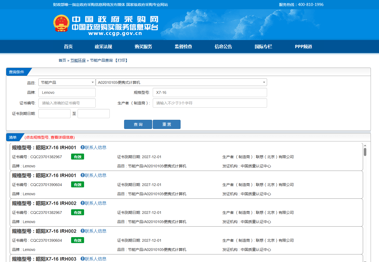Click info icon for second IRH002 联系人信息
379x262 pixels.
tap(82, 231)
